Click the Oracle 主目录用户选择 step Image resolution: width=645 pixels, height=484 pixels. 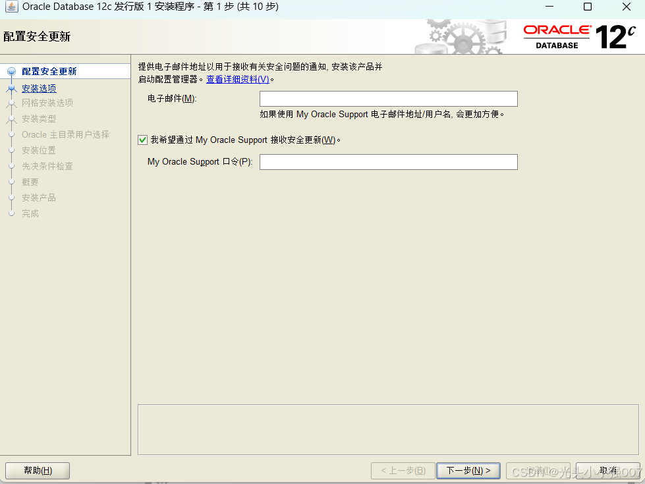coord(65,134)
